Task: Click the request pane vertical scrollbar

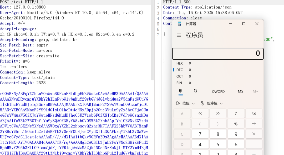Action: [152, 40]
